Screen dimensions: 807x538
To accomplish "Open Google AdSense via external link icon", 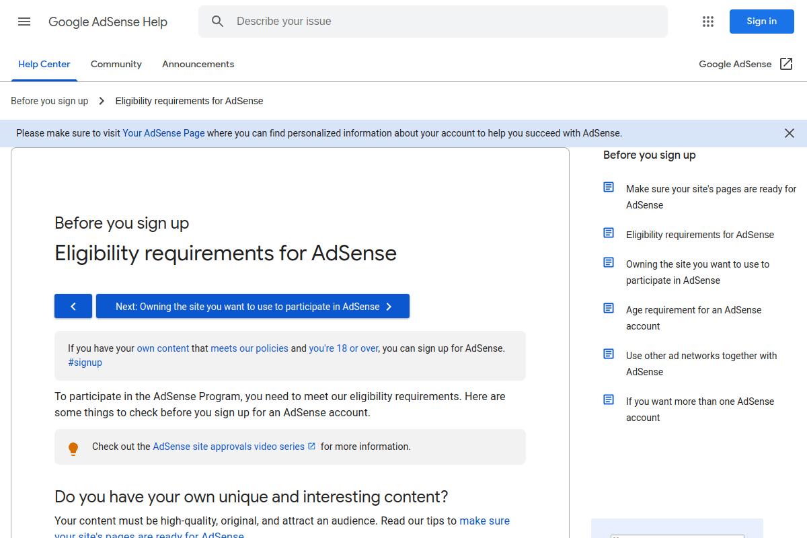I will click(785, 63).
